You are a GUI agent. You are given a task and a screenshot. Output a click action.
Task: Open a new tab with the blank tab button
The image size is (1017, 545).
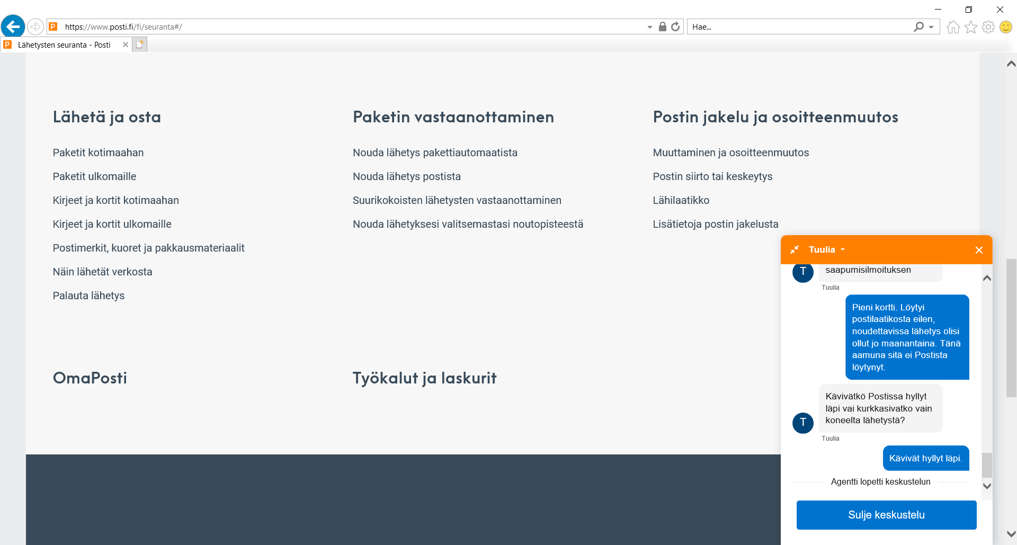click(140, 44)
